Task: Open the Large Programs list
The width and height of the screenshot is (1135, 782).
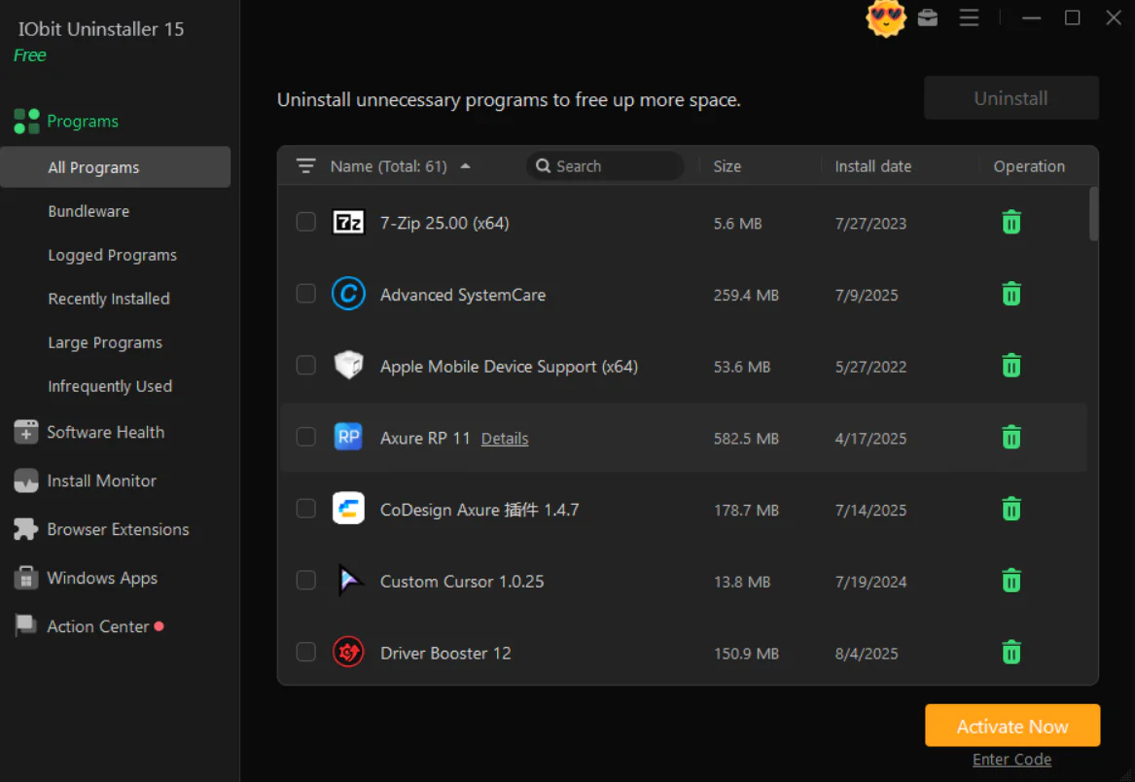Action: [x=104, y=342]
